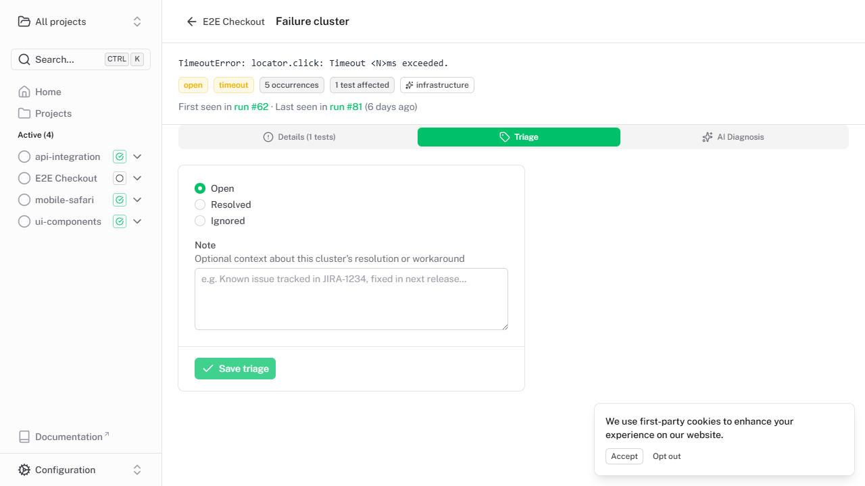The image size is (865, 486).
Task: Click the alert icon on Details tab
Action: (268, 137)
